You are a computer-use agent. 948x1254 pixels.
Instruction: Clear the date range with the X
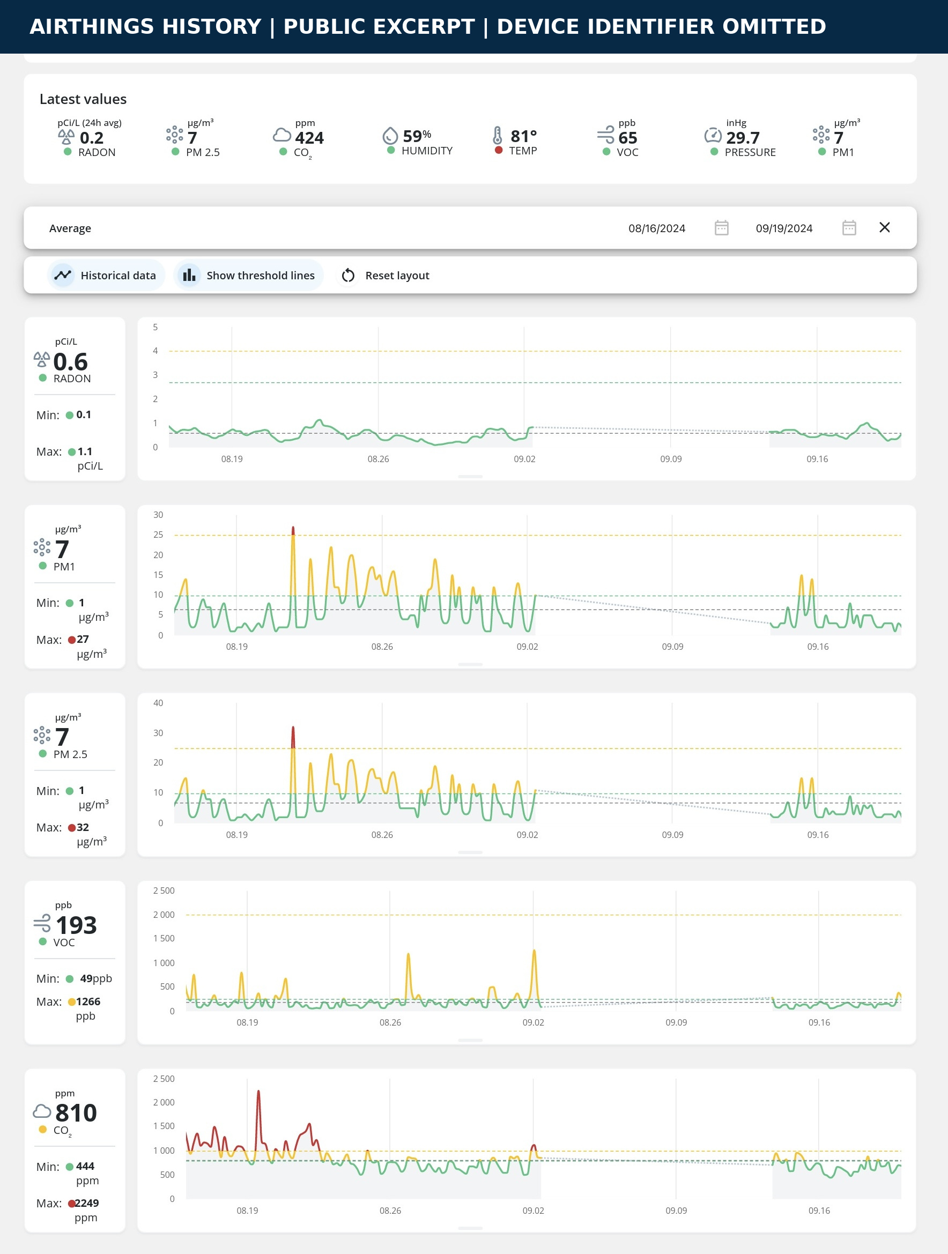click(x=884, y=227)
